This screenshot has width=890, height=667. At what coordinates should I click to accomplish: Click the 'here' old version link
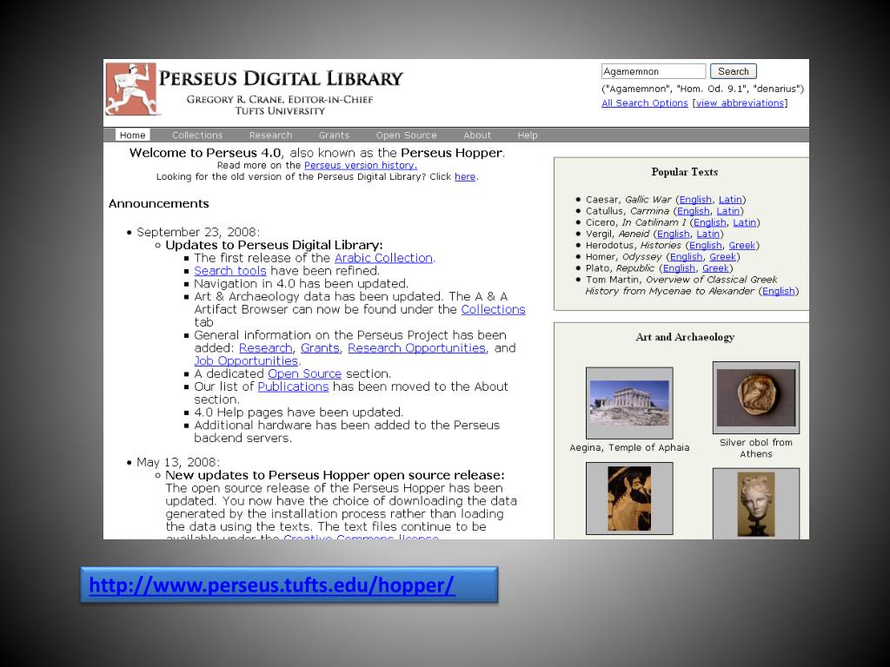pos(465,176)
